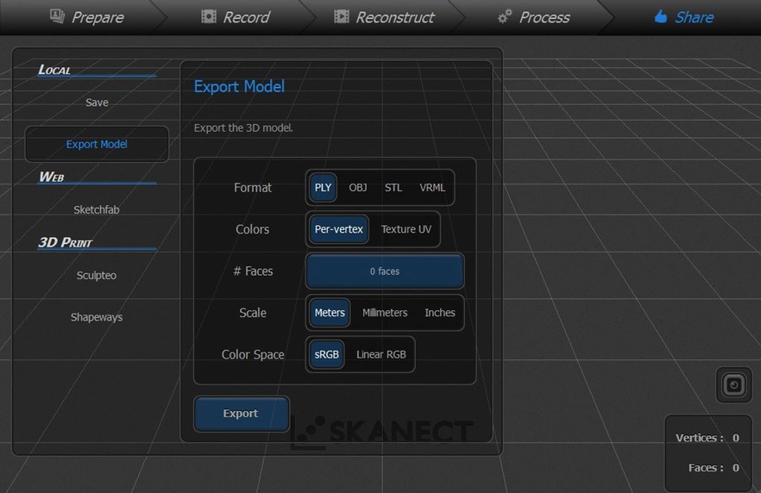Open the Sculpteo 3D print option
761x493 pixels.
click(97, 275)
